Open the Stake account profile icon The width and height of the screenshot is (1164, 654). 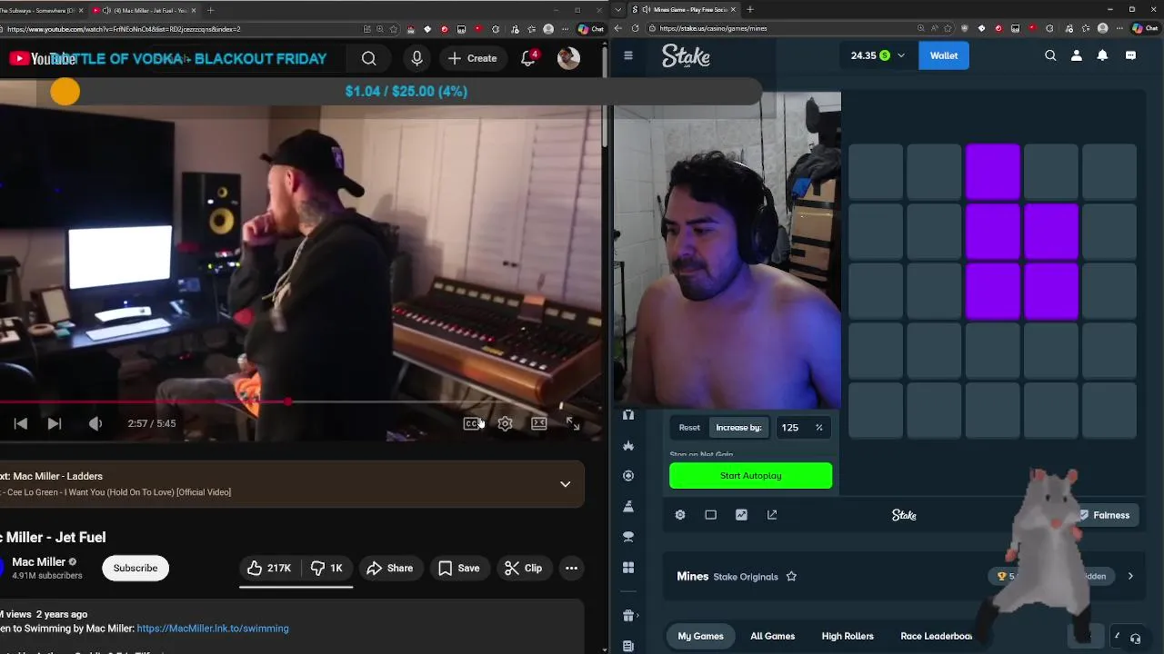[1077, 55]
